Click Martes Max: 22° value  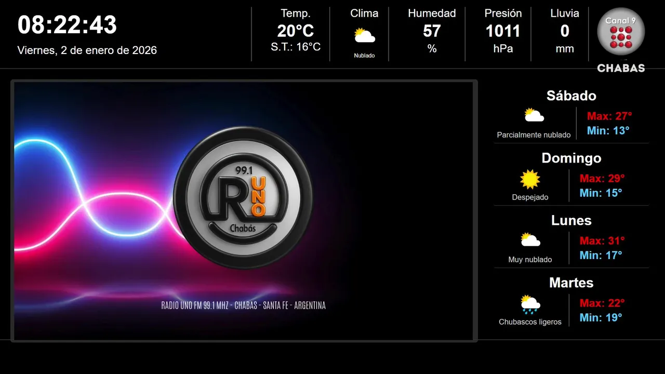coord(602,303)
